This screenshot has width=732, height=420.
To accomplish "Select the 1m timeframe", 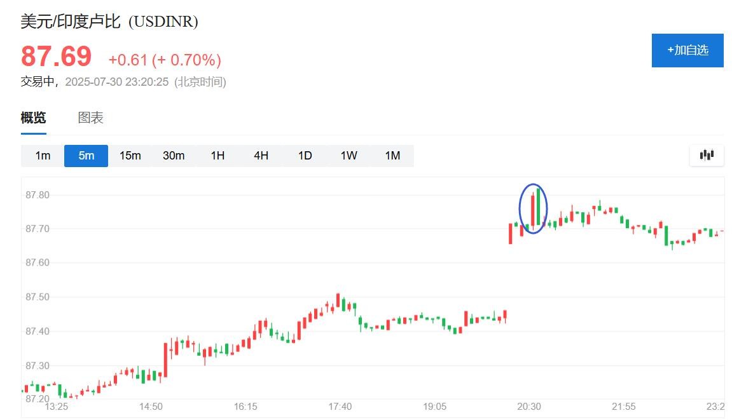I will pyautogui.click(x=43, y=156).
